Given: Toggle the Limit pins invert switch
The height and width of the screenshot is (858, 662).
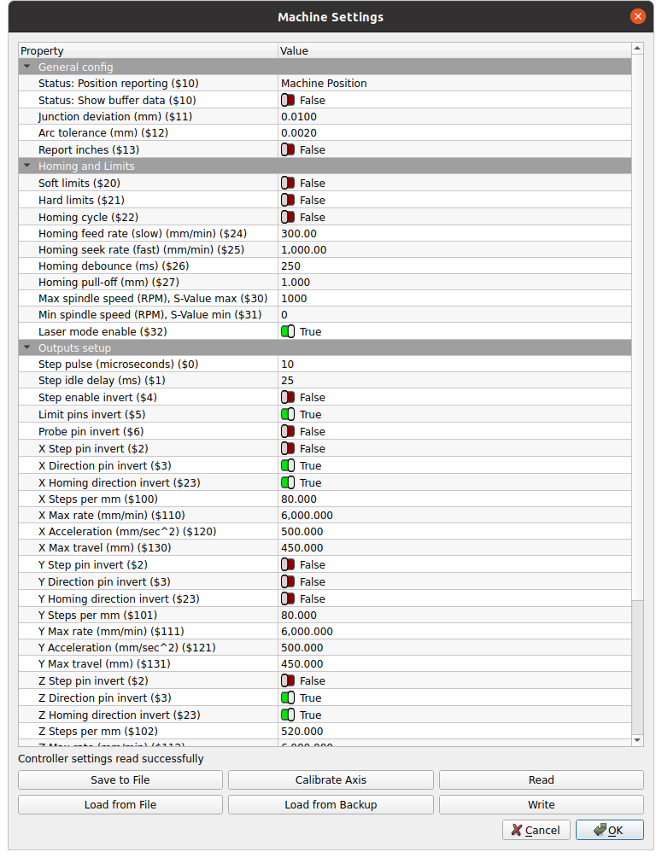Looking at the screenshot, I should (x=288, y=415).
